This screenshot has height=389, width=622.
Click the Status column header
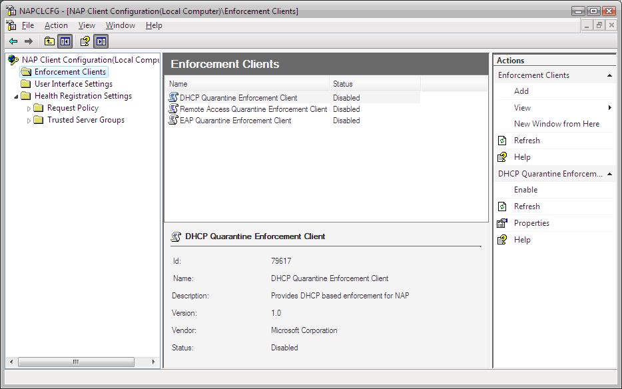(374, 84)
